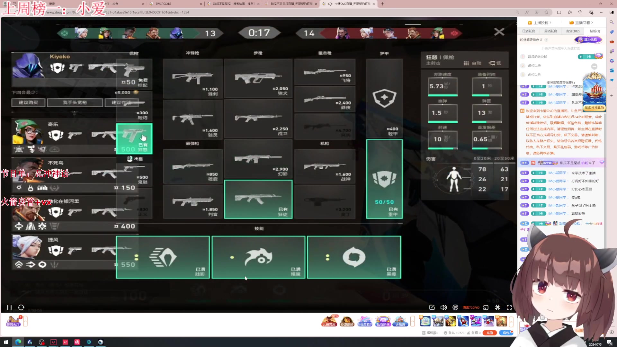Buy the 狂徒 rifle in shop
The width and height of the screenshot is (617, 347).
pyautogui.click(x=258, y=199)
